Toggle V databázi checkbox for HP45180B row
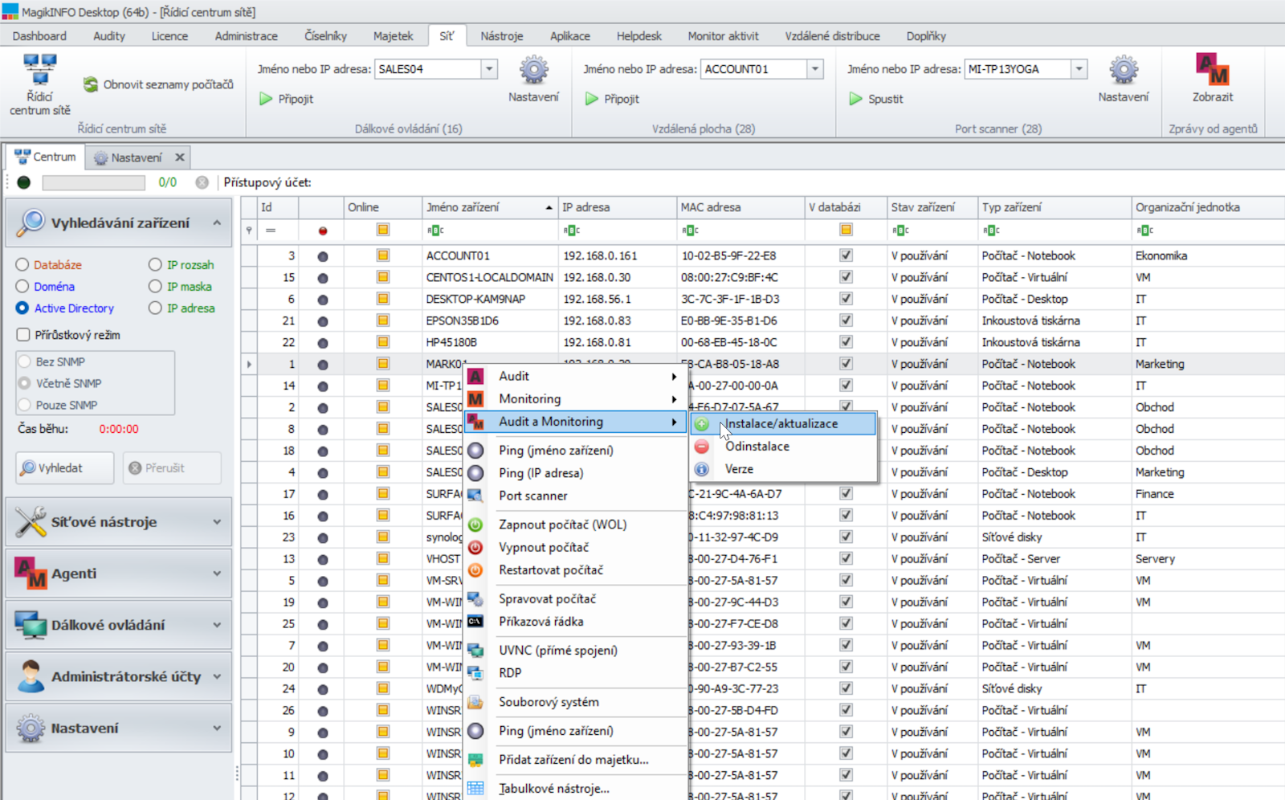Viewport: 1285px width, 800px height. click(846, 342)
